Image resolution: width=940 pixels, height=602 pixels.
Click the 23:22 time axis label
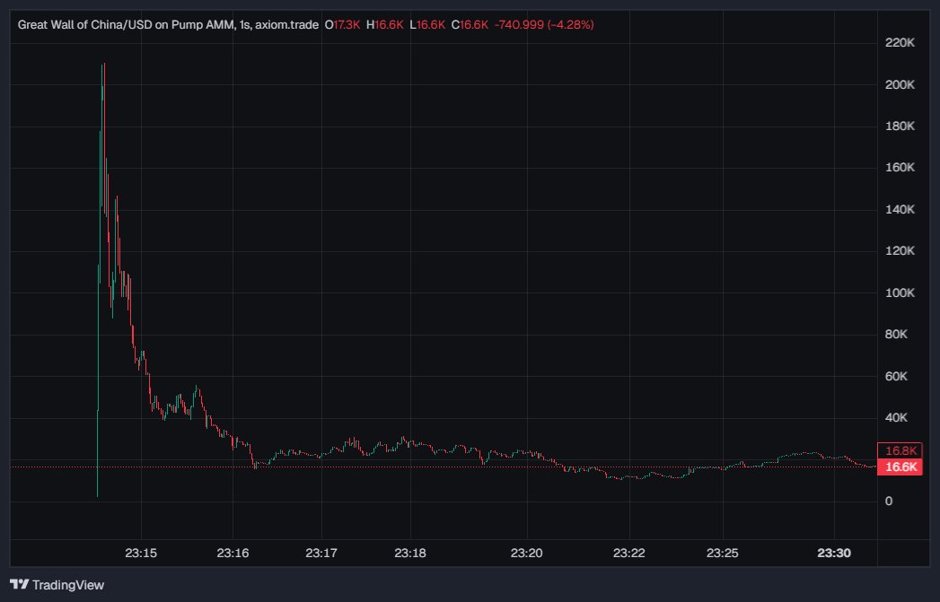tap(628, 553)
